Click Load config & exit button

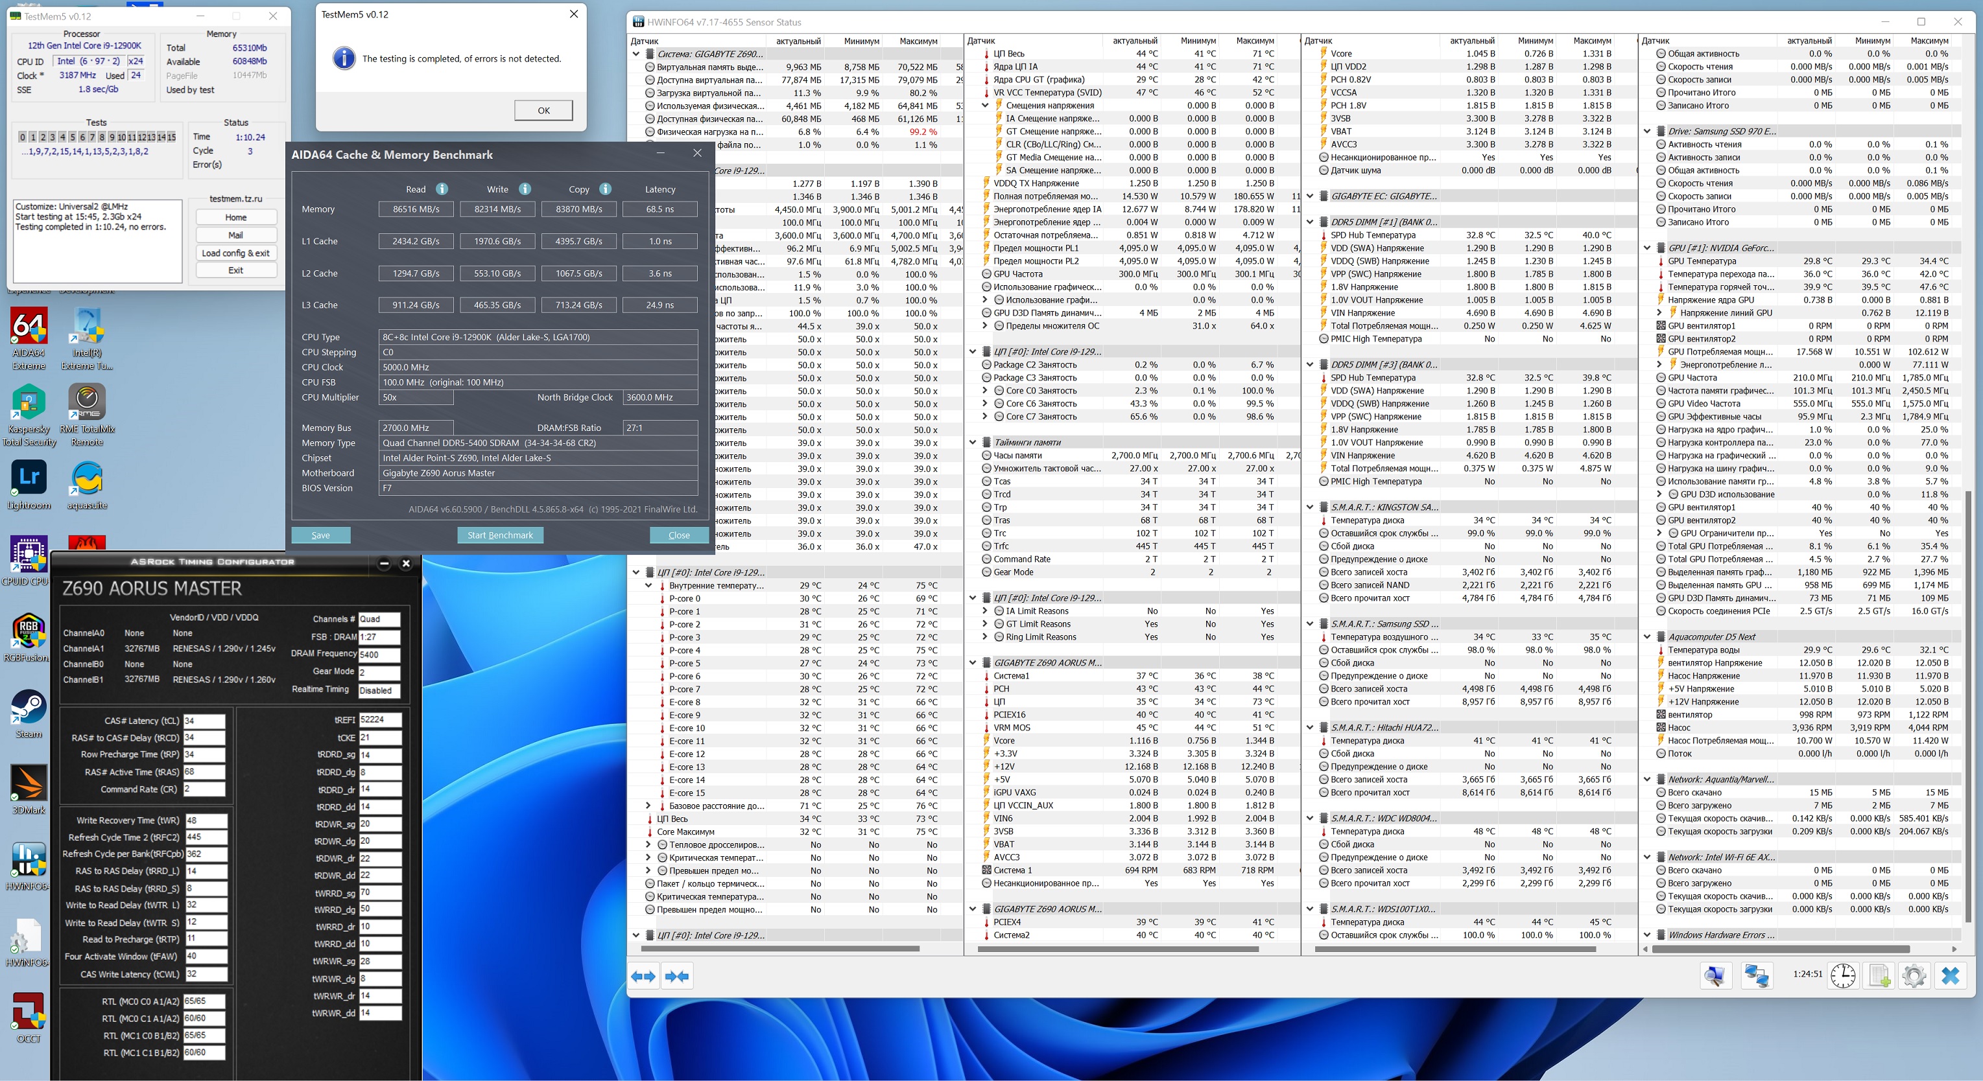pyautogui.click(x=235, y=253)
